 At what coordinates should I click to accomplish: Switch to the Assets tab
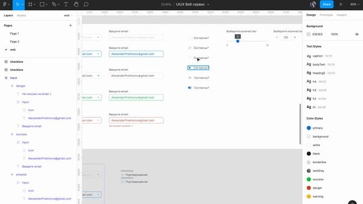click(x=22, y=15)
